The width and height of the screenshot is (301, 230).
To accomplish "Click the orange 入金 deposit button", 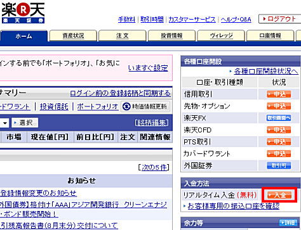I will coord(279,195).
